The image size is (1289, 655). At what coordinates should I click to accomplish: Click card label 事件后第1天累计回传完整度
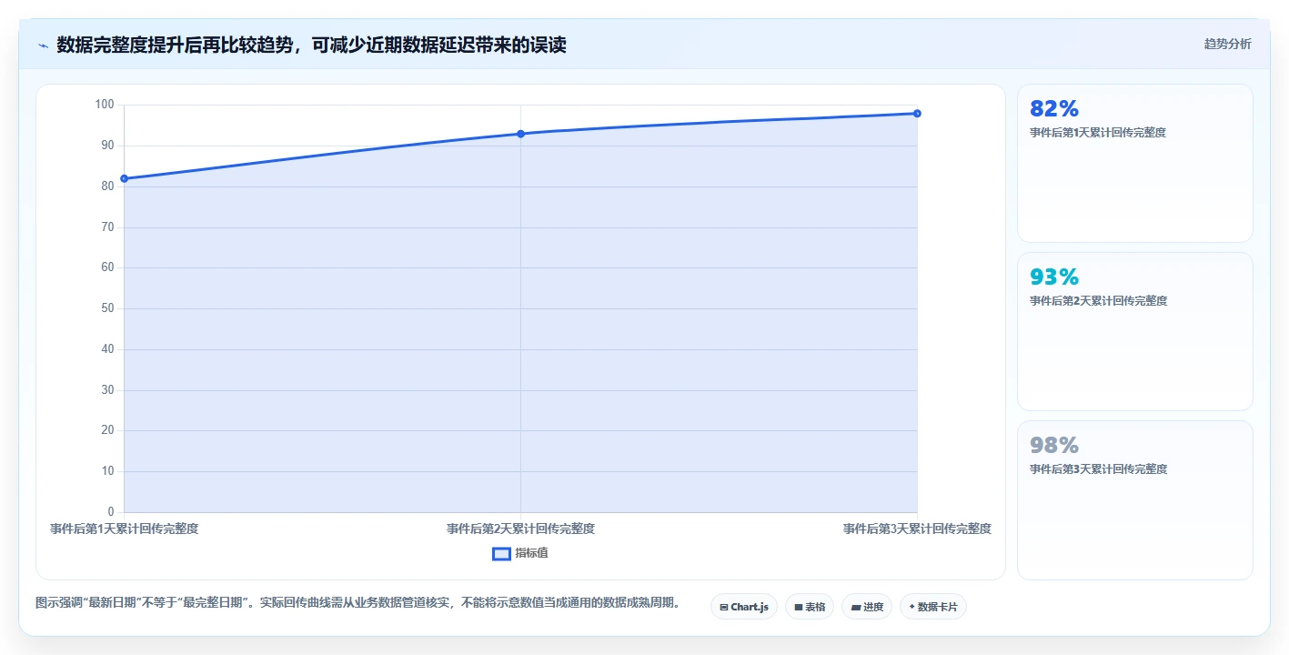[1098, 133]
